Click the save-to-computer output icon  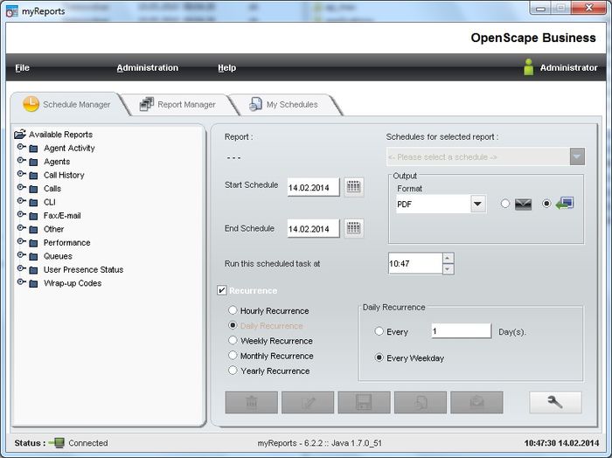tap(565, 204)
